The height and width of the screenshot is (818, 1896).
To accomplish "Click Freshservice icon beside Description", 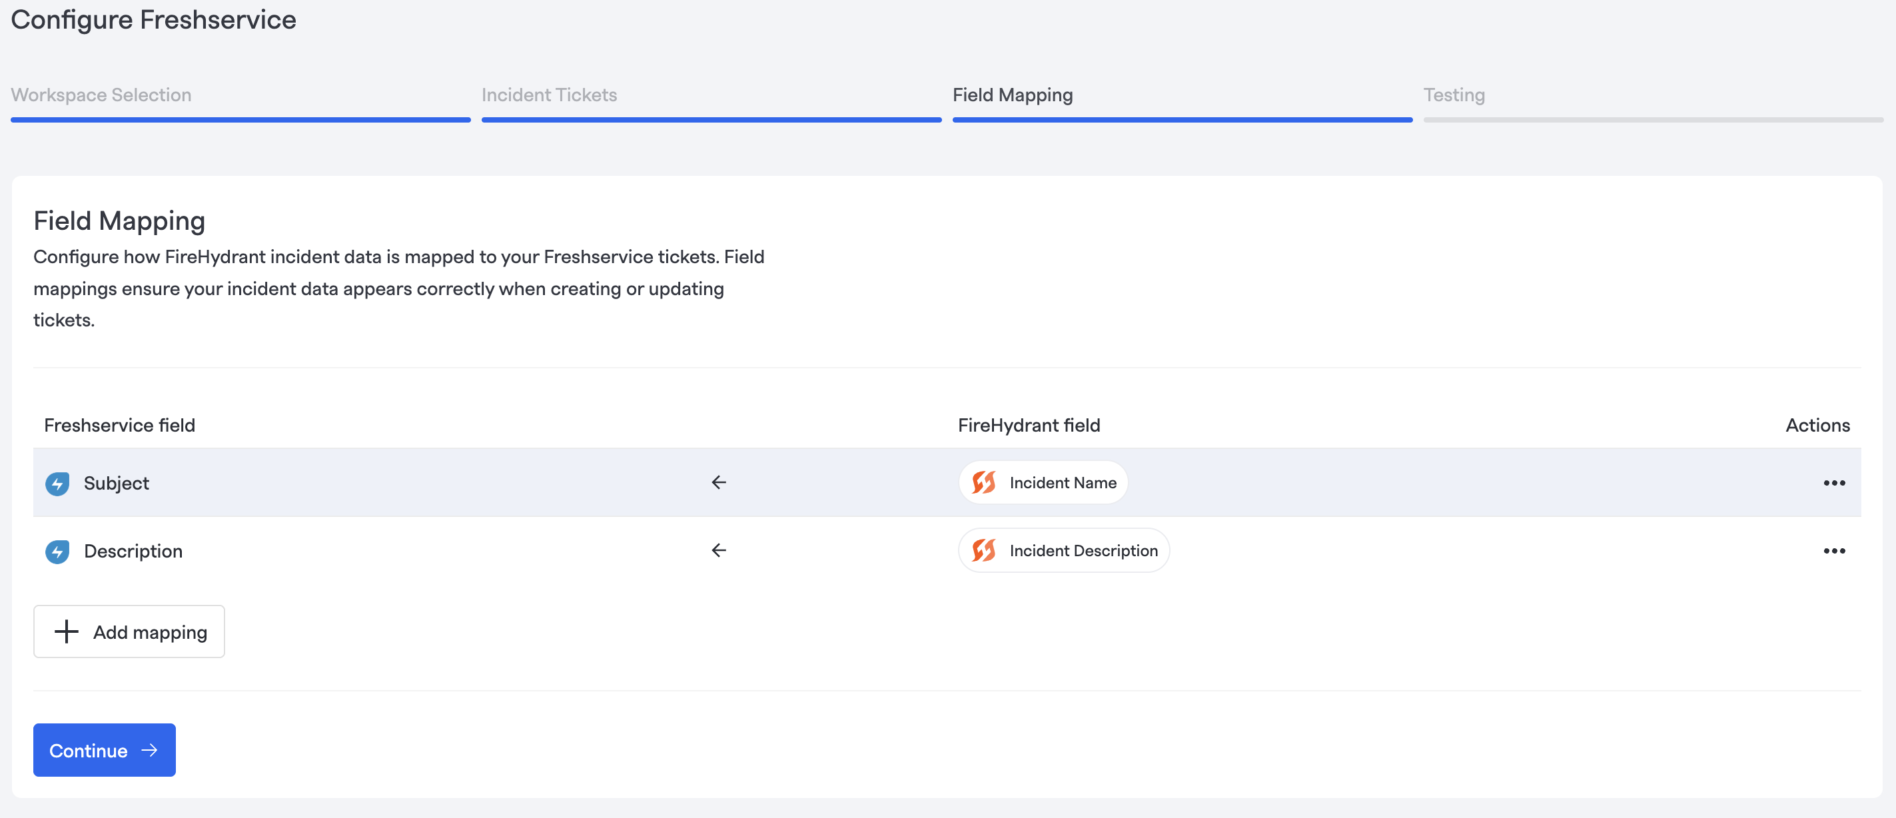I will pyautogui.click(x=57, y=552).
